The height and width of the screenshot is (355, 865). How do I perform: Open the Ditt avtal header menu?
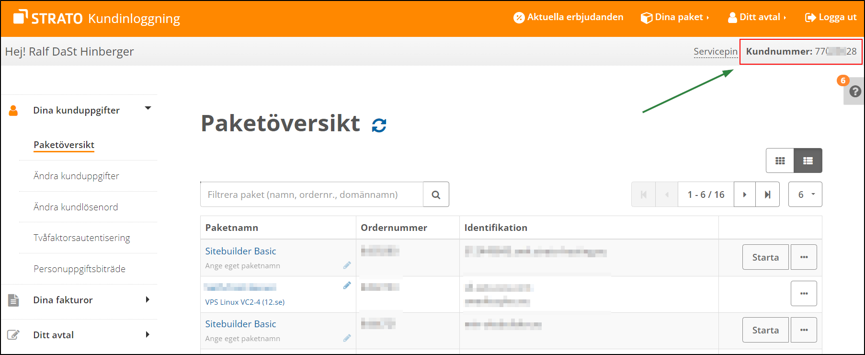[x=757, y=17]
